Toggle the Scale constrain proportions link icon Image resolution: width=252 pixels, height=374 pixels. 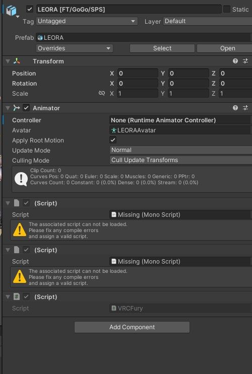(102, 93)
